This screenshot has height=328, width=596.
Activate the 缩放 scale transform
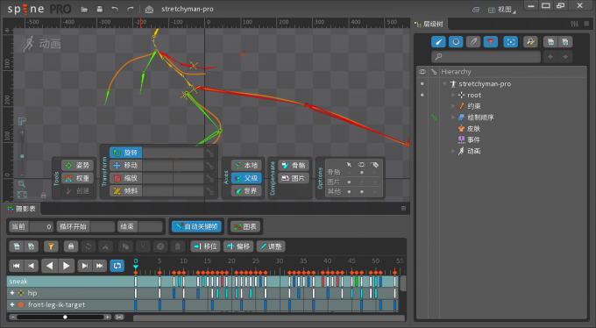tap(126, 178)
